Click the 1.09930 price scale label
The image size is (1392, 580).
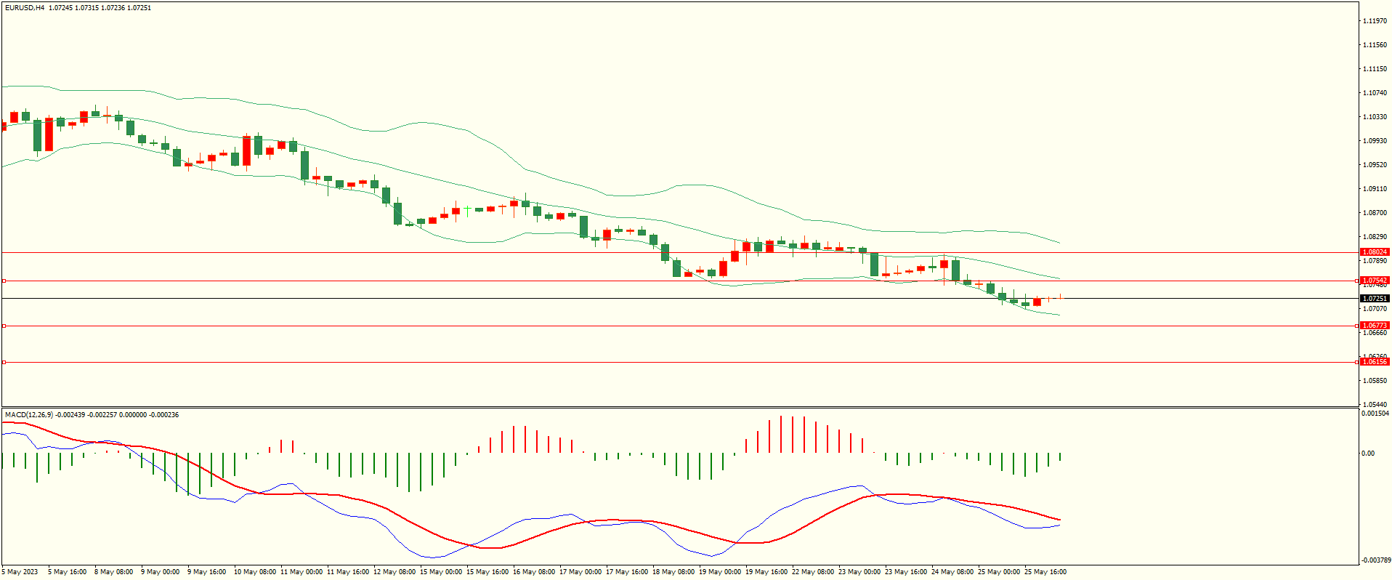(x=1375, y=141)
